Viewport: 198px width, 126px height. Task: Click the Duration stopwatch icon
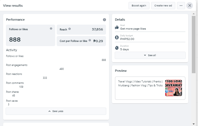(x=117, y=48)
